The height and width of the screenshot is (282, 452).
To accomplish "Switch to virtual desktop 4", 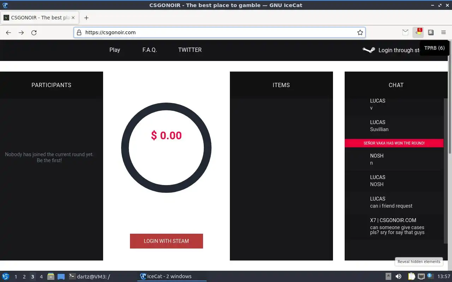I will pyautogui.click(x=41, y=276).
